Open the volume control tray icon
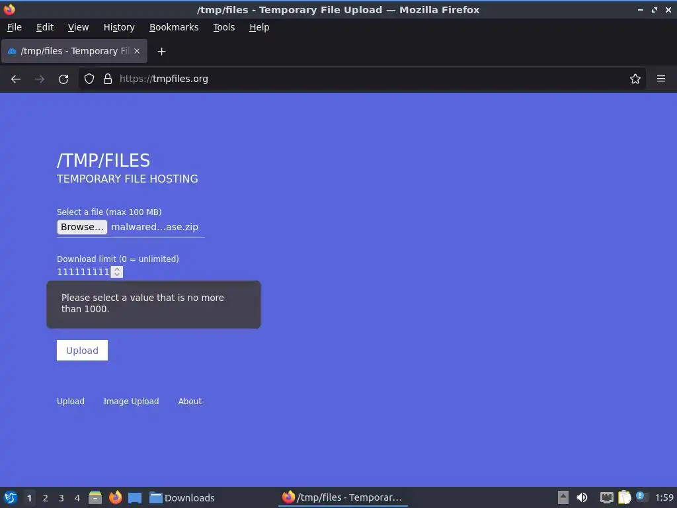The height and width of the screenshot is (508, 677). (x=582, y=497)
